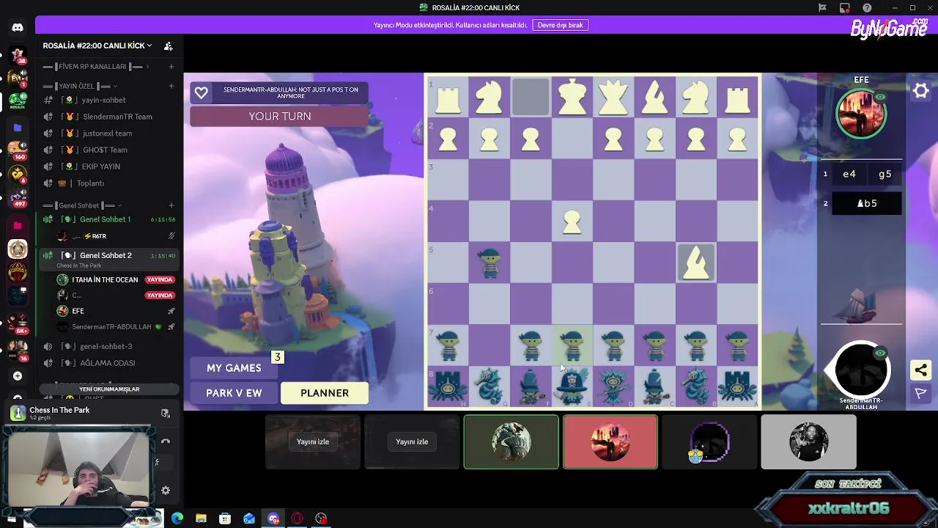Screen dimensions: 938x528
Task: Select the white bishop on b5
Action: pos(695,263)
